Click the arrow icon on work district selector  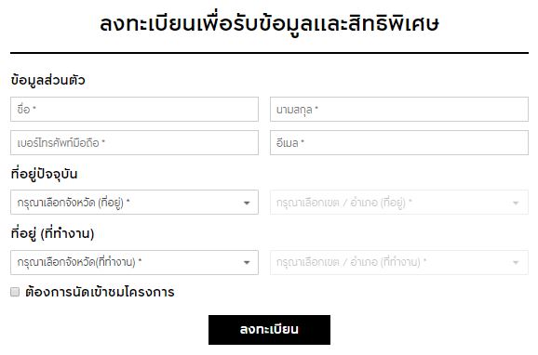click(x=516, y=263)
